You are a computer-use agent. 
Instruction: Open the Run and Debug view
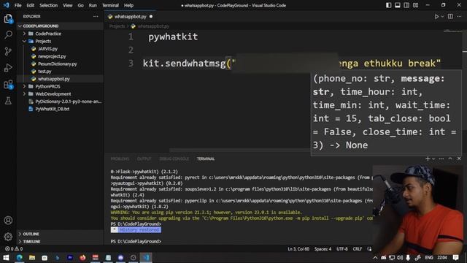[8, 68]
